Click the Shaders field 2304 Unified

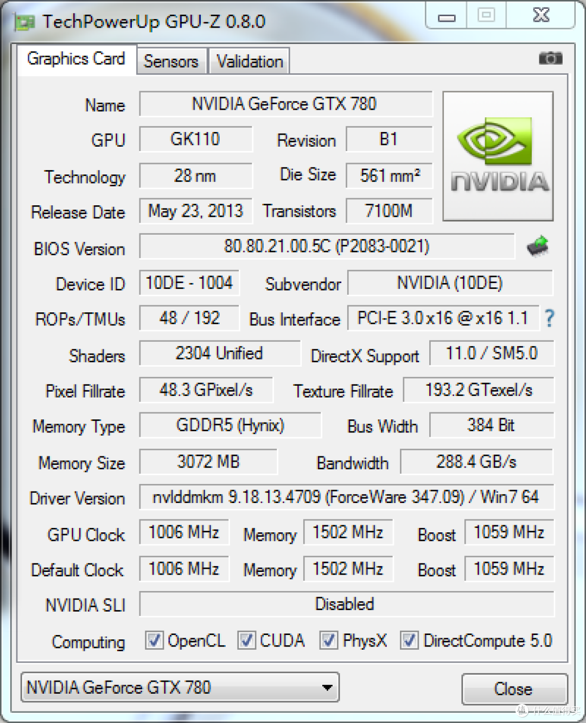219,353
